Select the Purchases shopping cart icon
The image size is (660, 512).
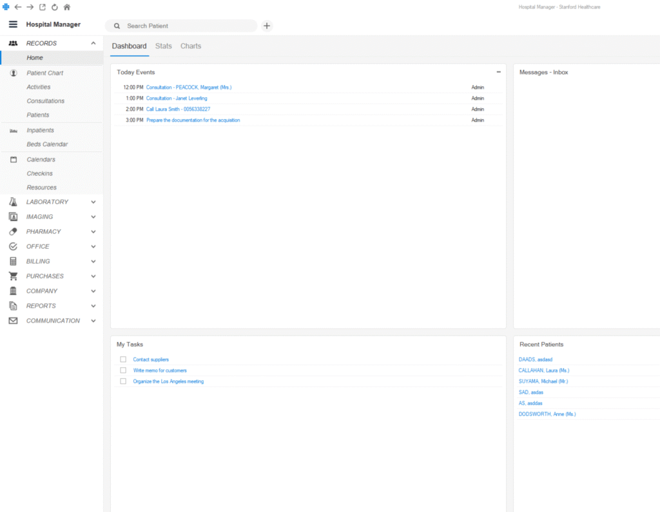pos(13,276)
